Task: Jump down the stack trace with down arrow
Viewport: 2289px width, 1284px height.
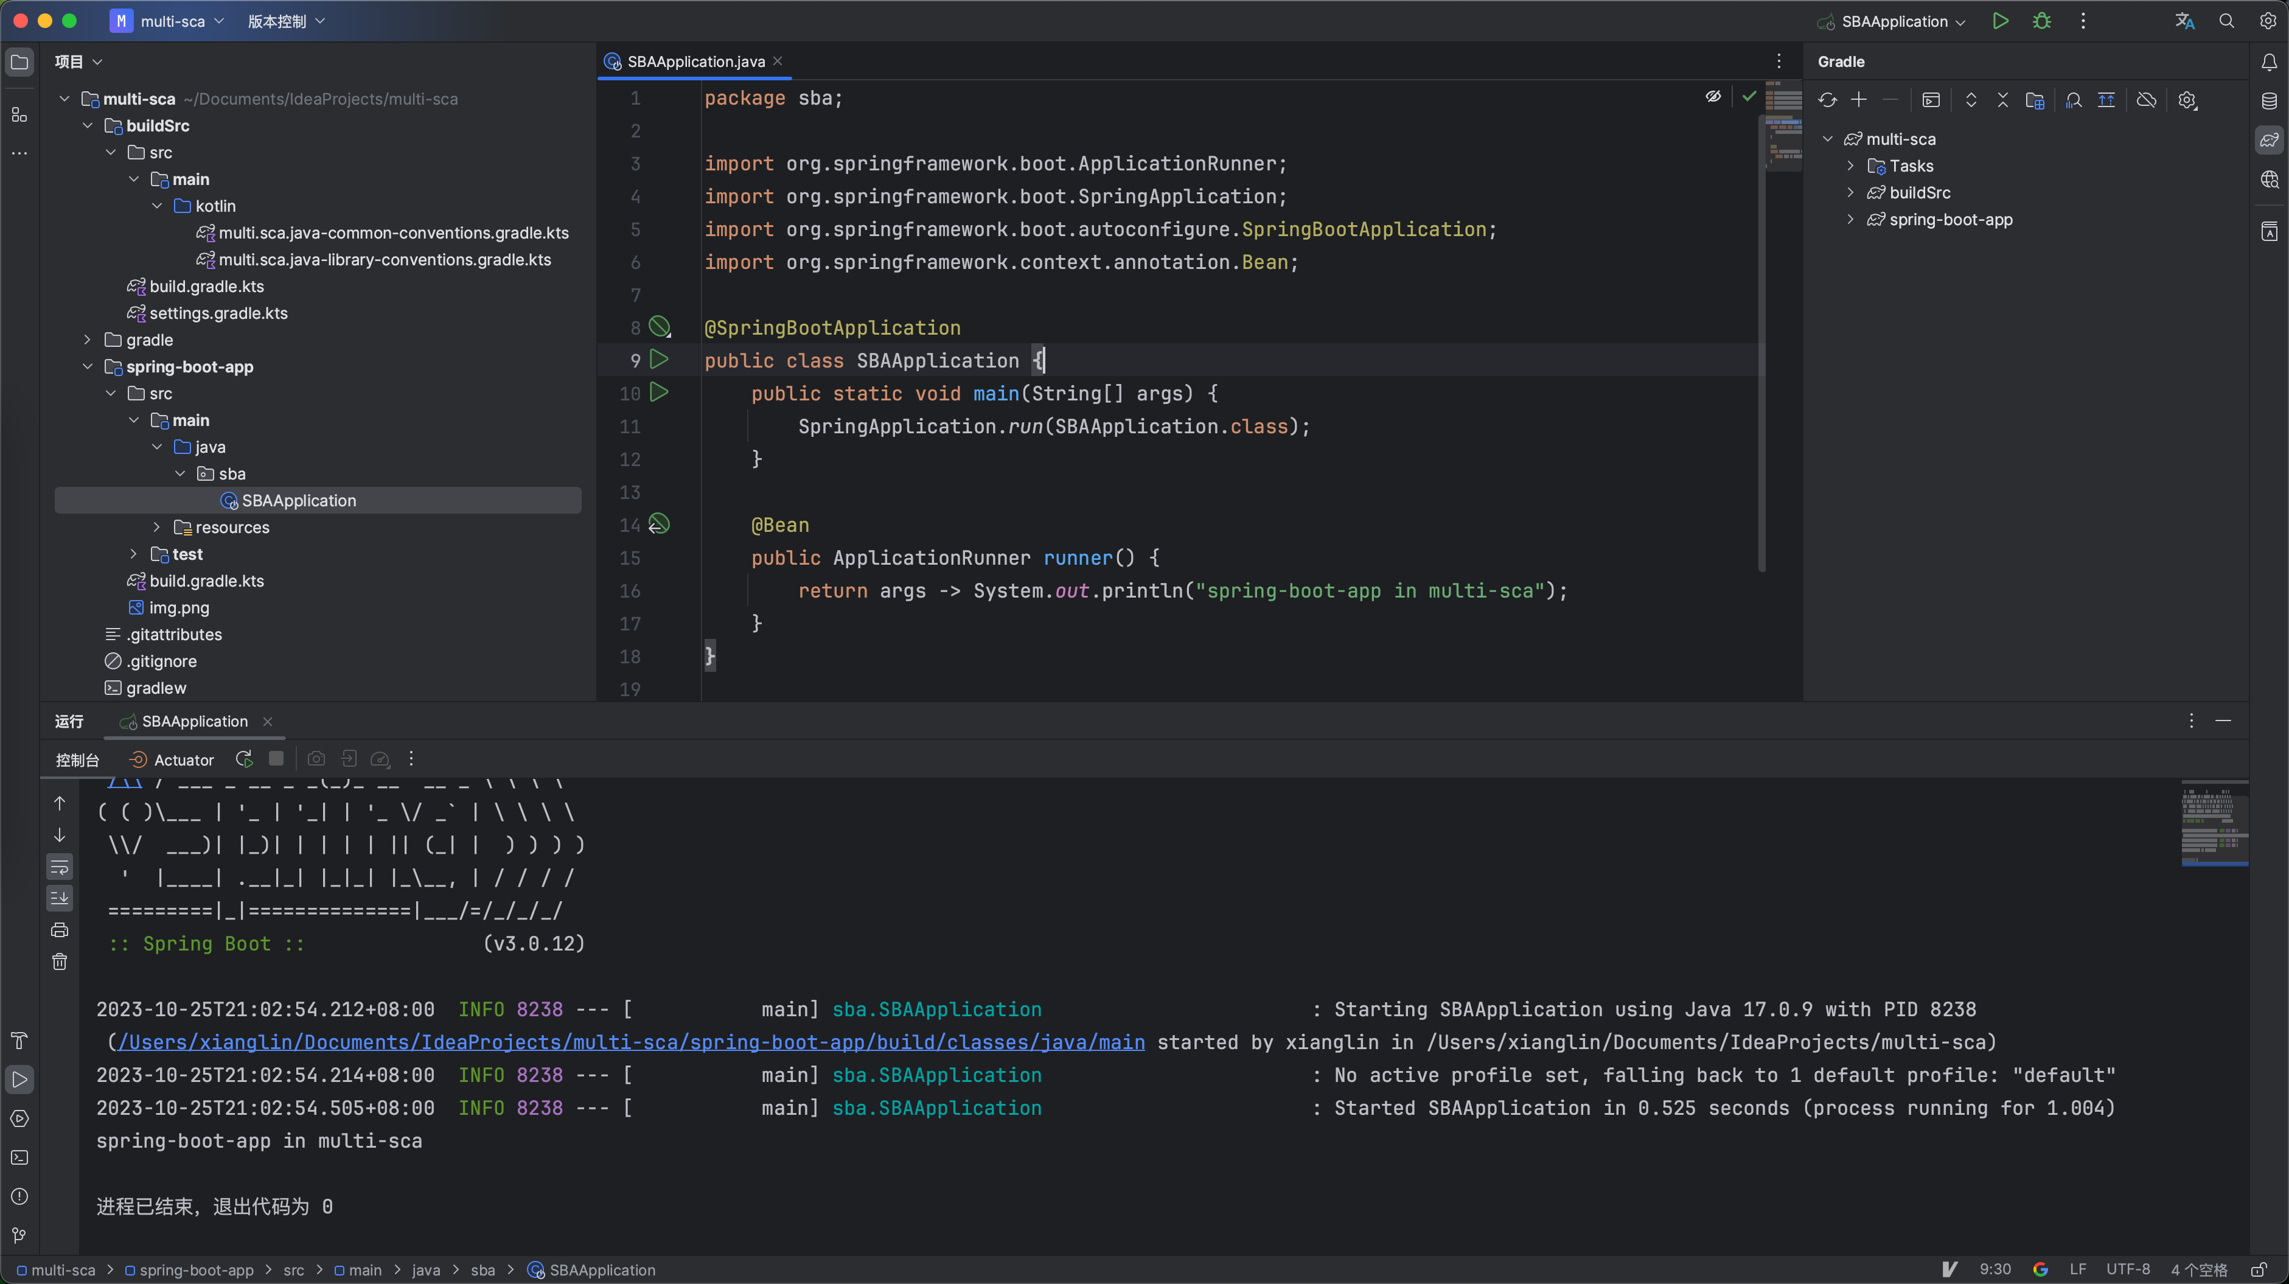Action: (x=60, y=836)
